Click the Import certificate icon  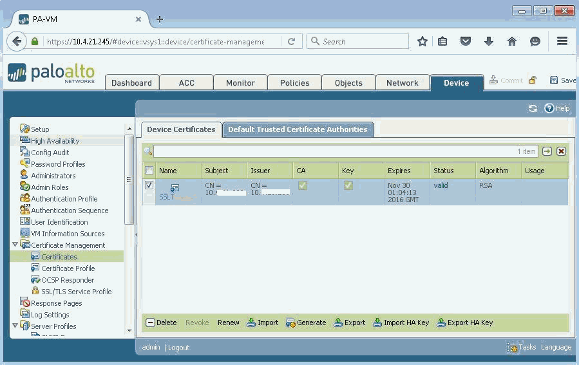[x=251, y=323]
